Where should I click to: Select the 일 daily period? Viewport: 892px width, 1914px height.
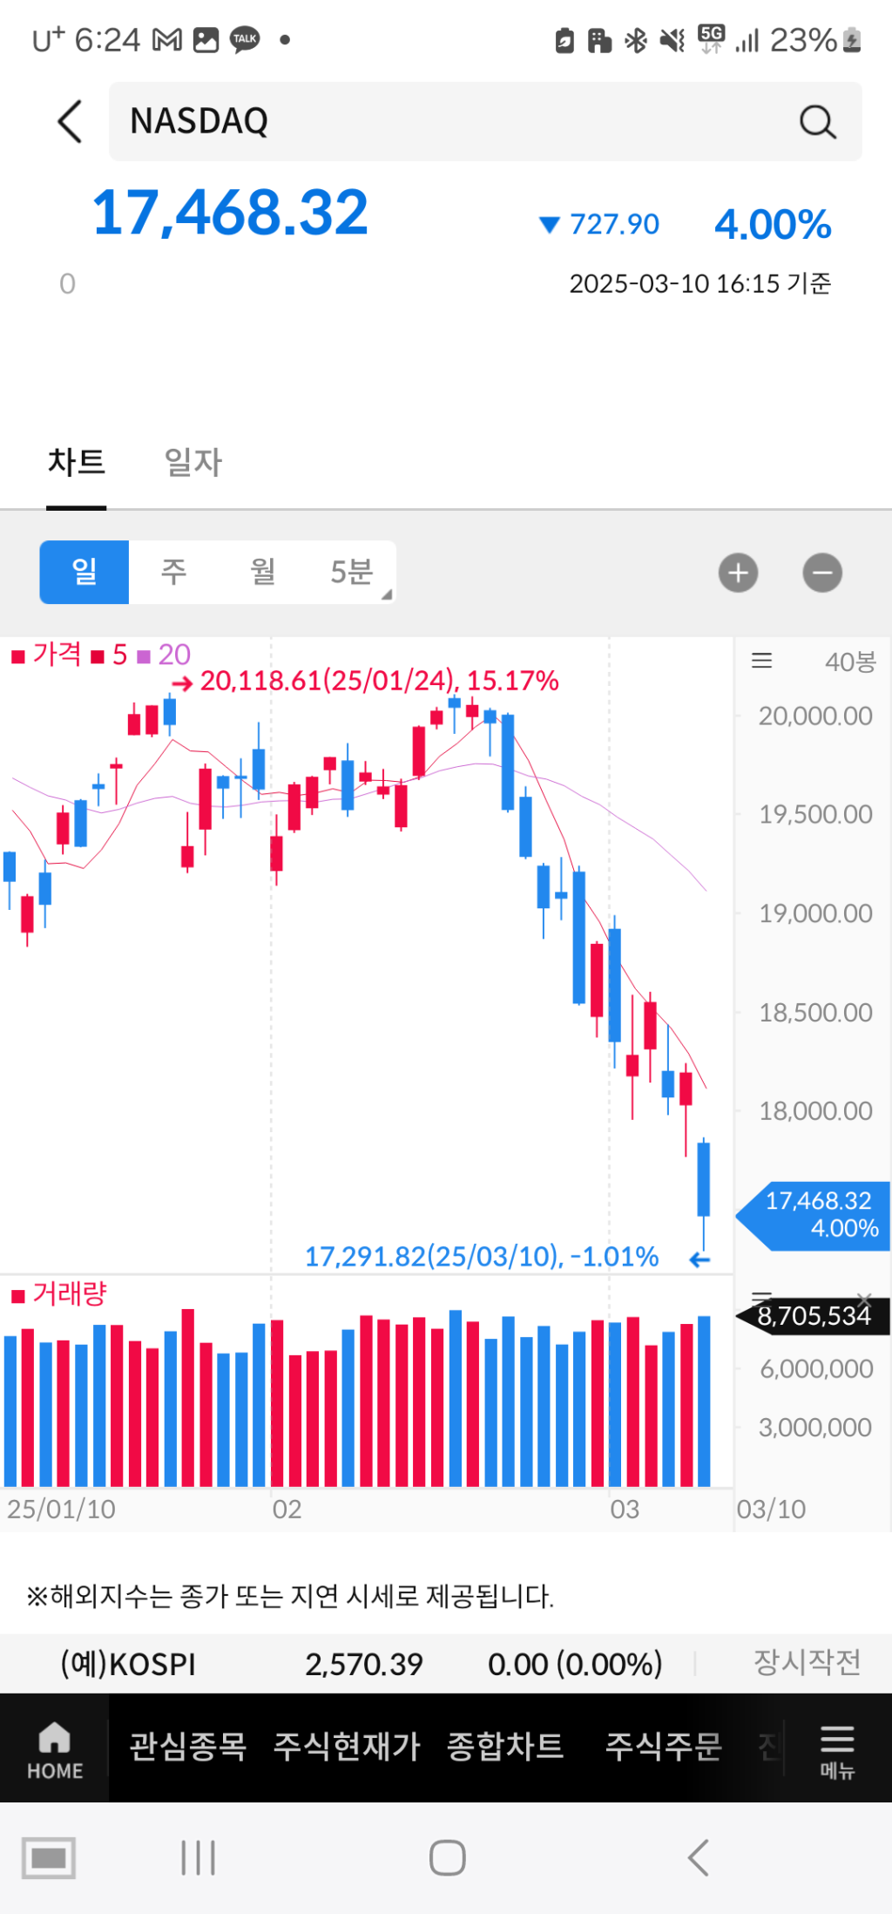click(84, 572)
